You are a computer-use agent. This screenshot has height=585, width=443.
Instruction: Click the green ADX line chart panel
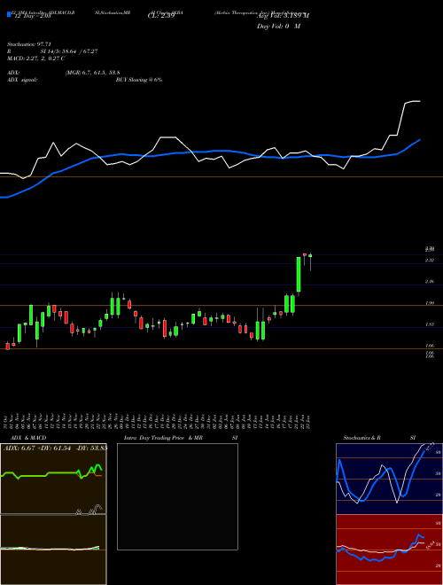(53, 479)
